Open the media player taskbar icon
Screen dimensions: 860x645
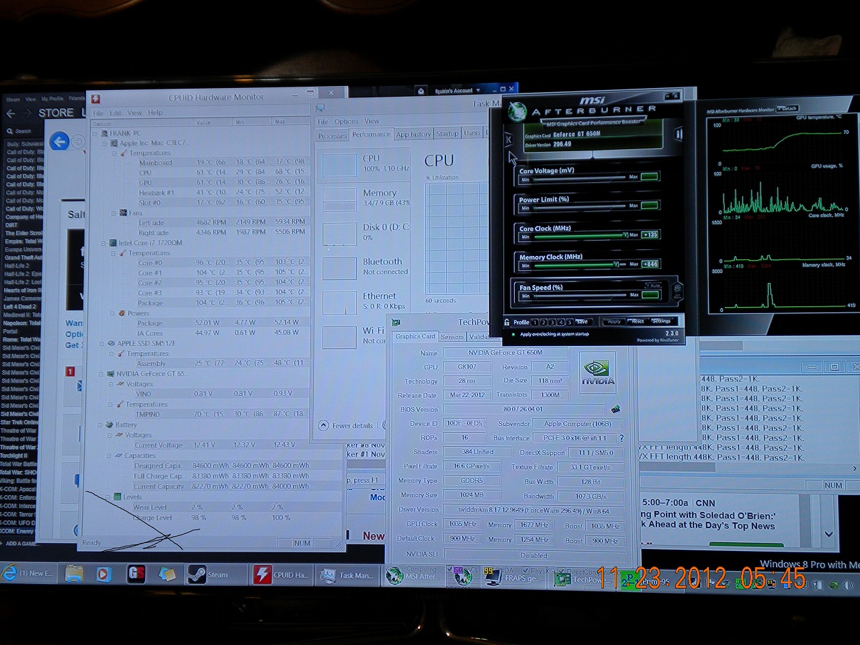point(103,574)
